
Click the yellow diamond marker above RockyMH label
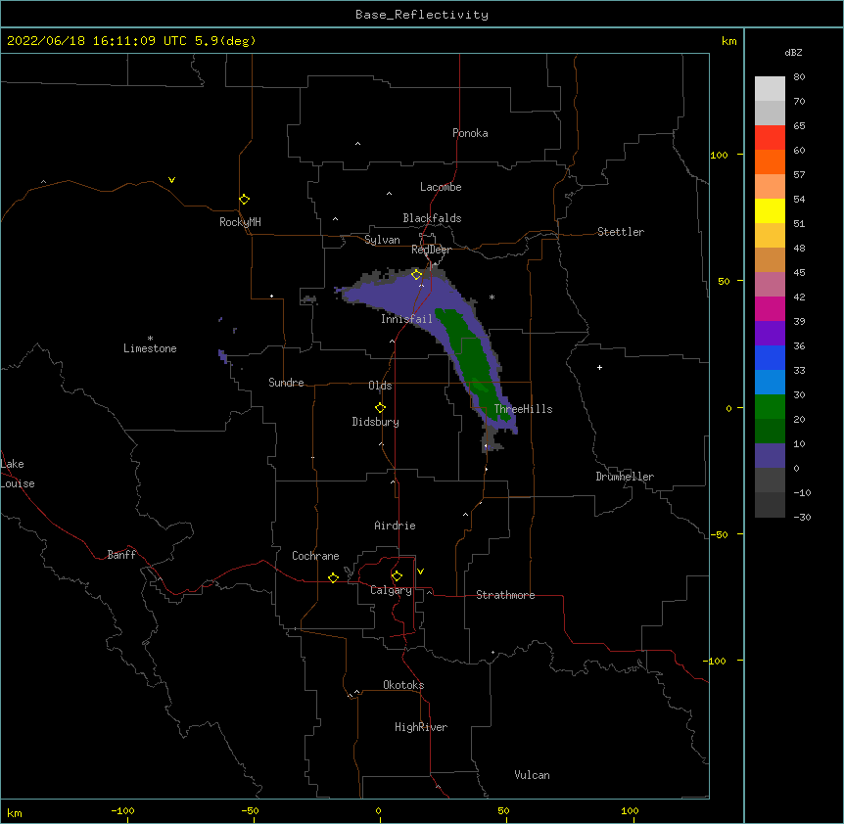[x=244, y=200]
